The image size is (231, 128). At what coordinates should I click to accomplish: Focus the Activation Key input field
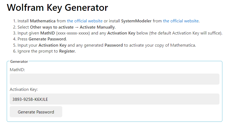114,99
